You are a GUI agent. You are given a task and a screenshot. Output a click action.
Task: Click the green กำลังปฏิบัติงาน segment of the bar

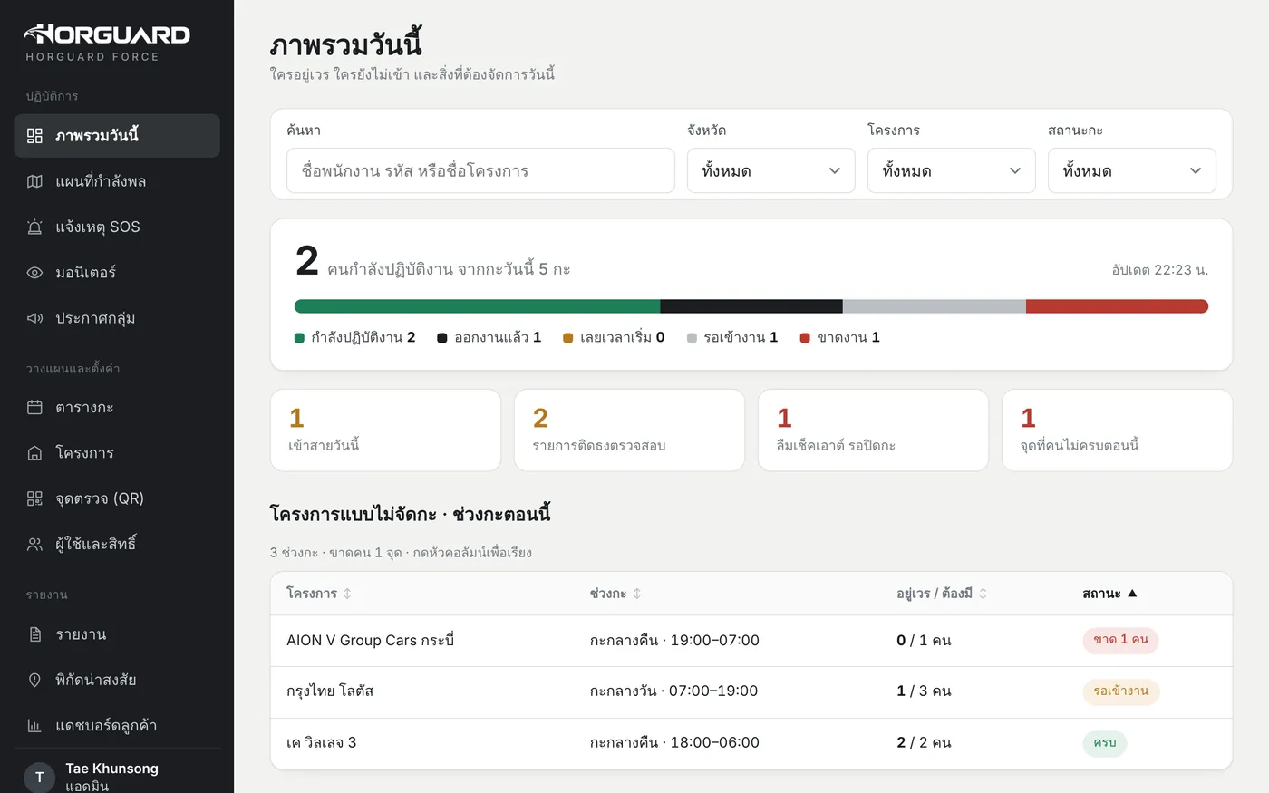click(x=478, y=306)
